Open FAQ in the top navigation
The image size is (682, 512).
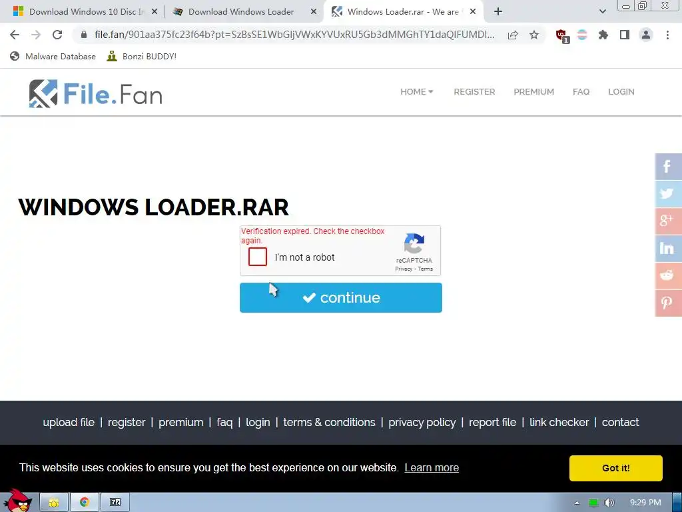(581, 92)
